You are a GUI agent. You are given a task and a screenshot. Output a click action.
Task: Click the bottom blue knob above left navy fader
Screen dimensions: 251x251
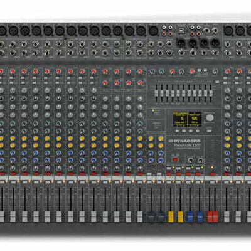point(151,161)
